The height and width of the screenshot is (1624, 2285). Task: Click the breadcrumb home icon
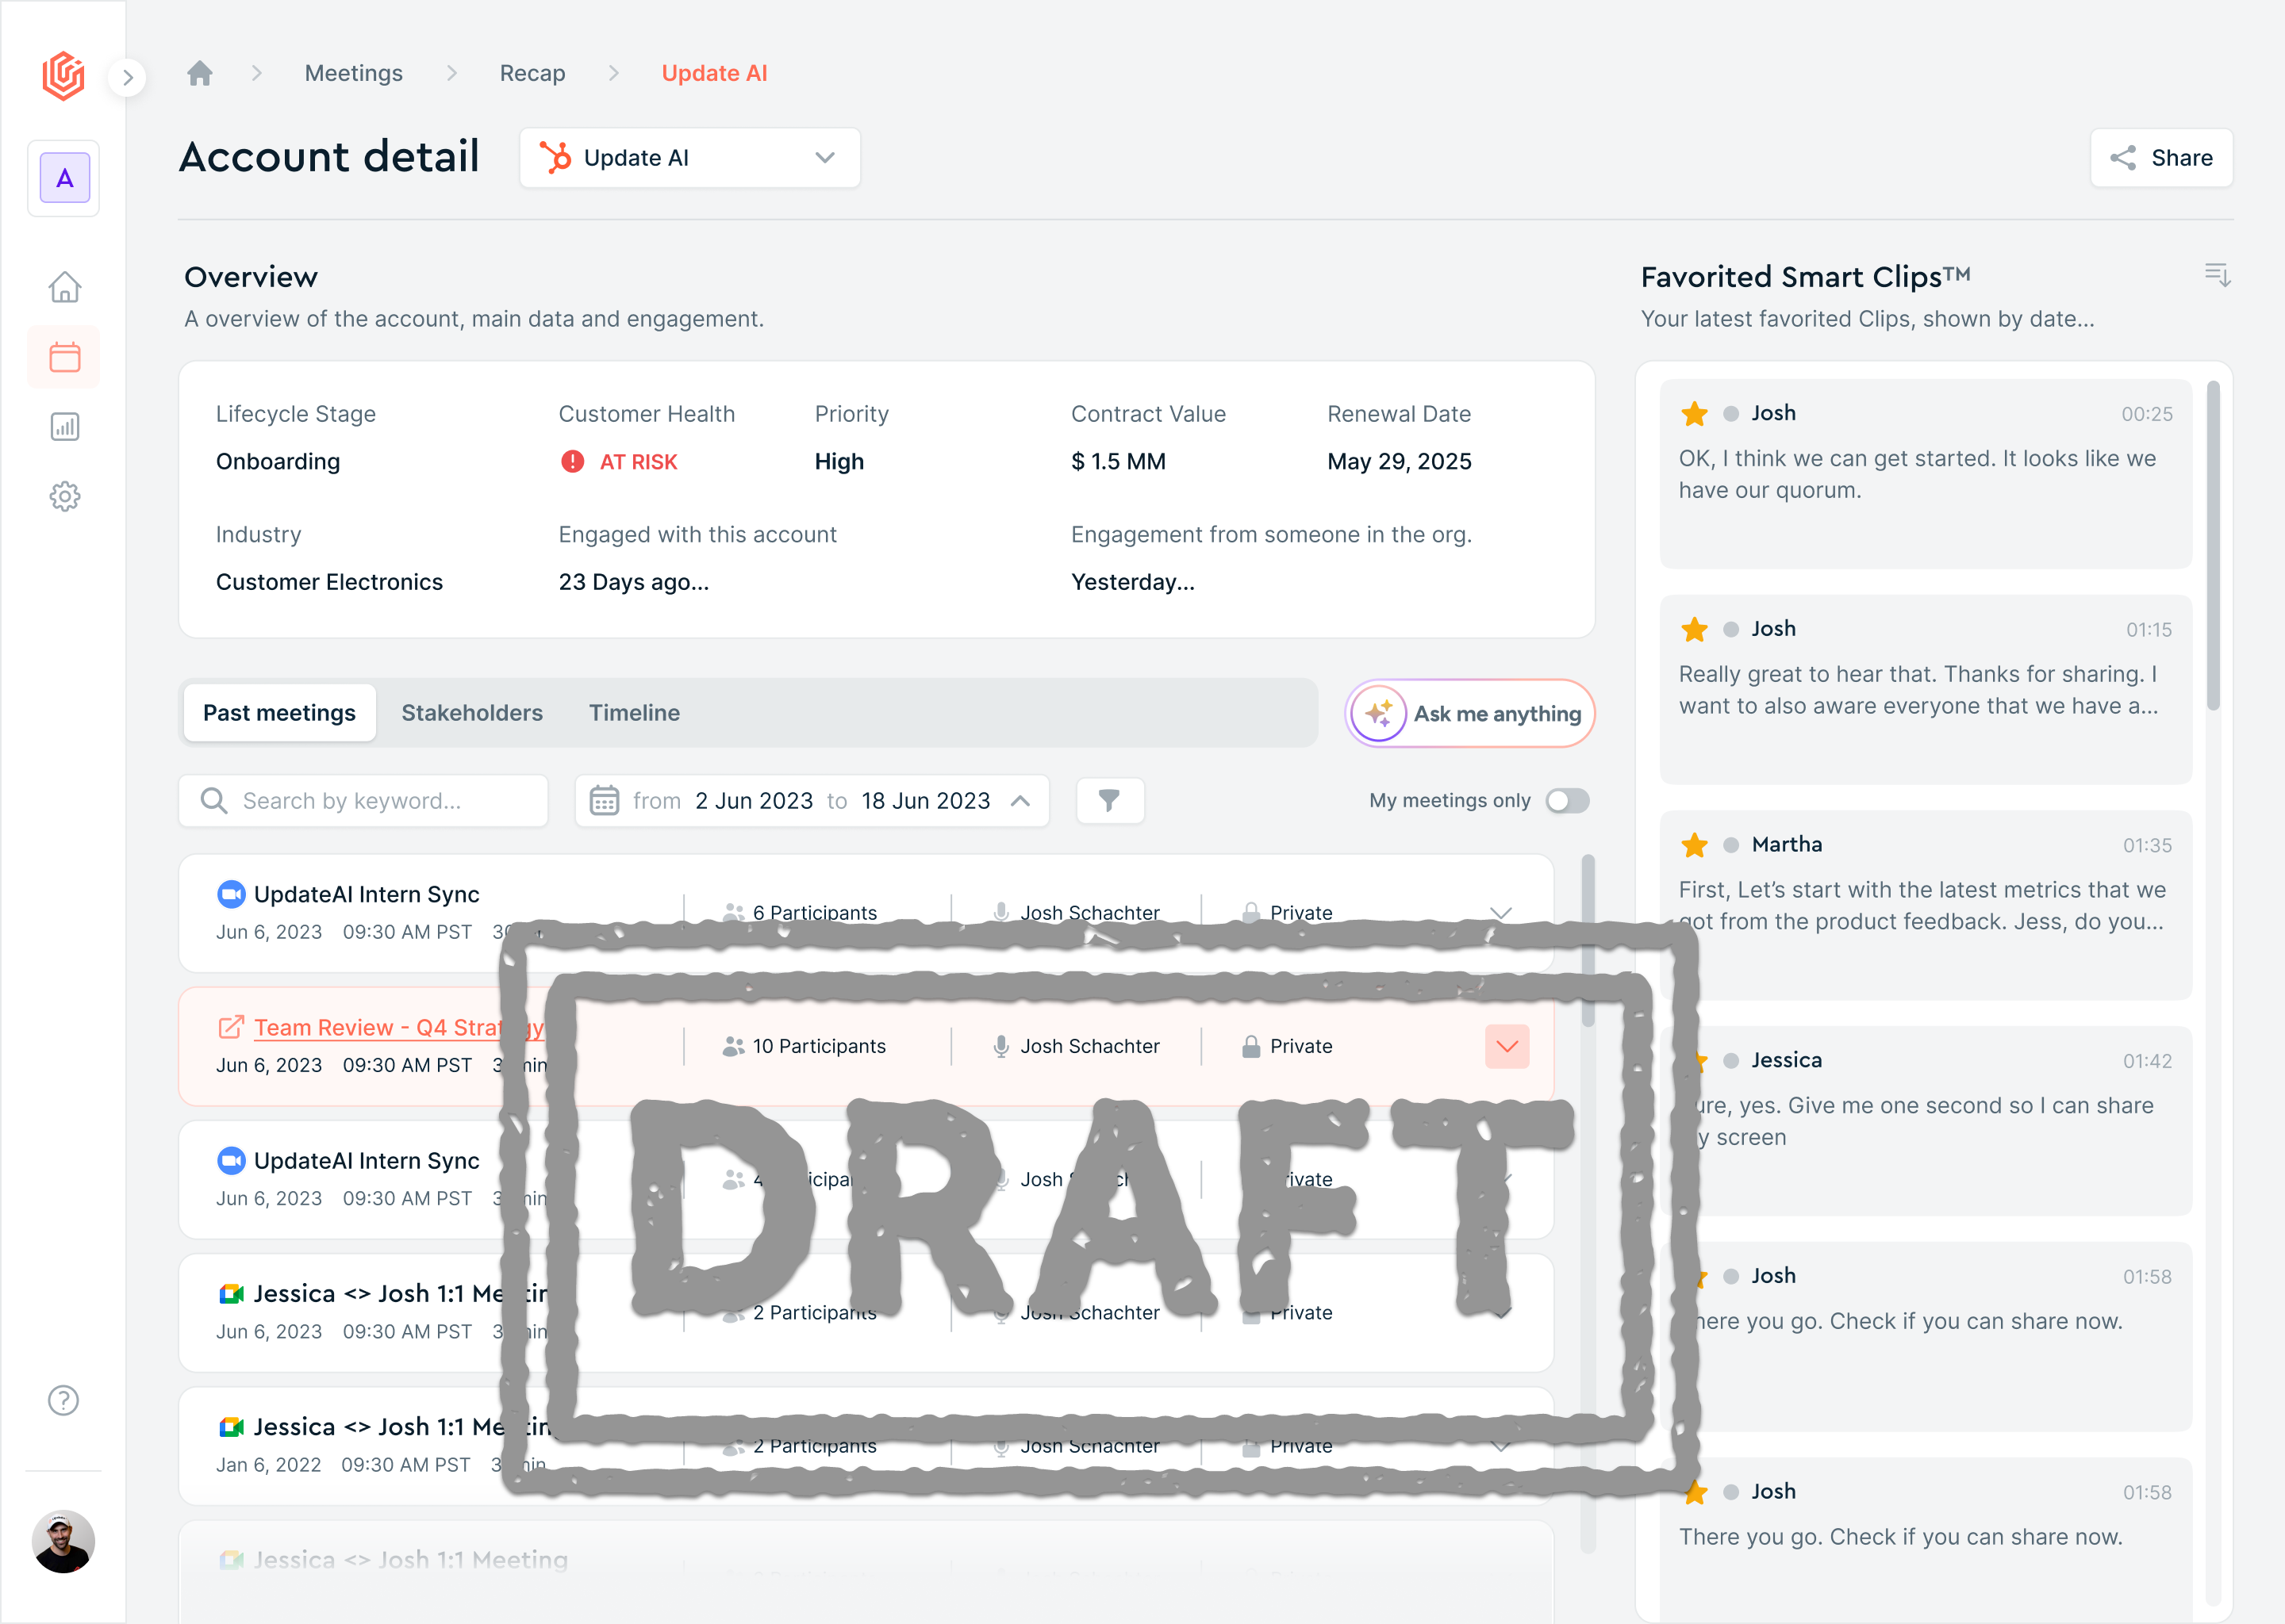[200, 73]
